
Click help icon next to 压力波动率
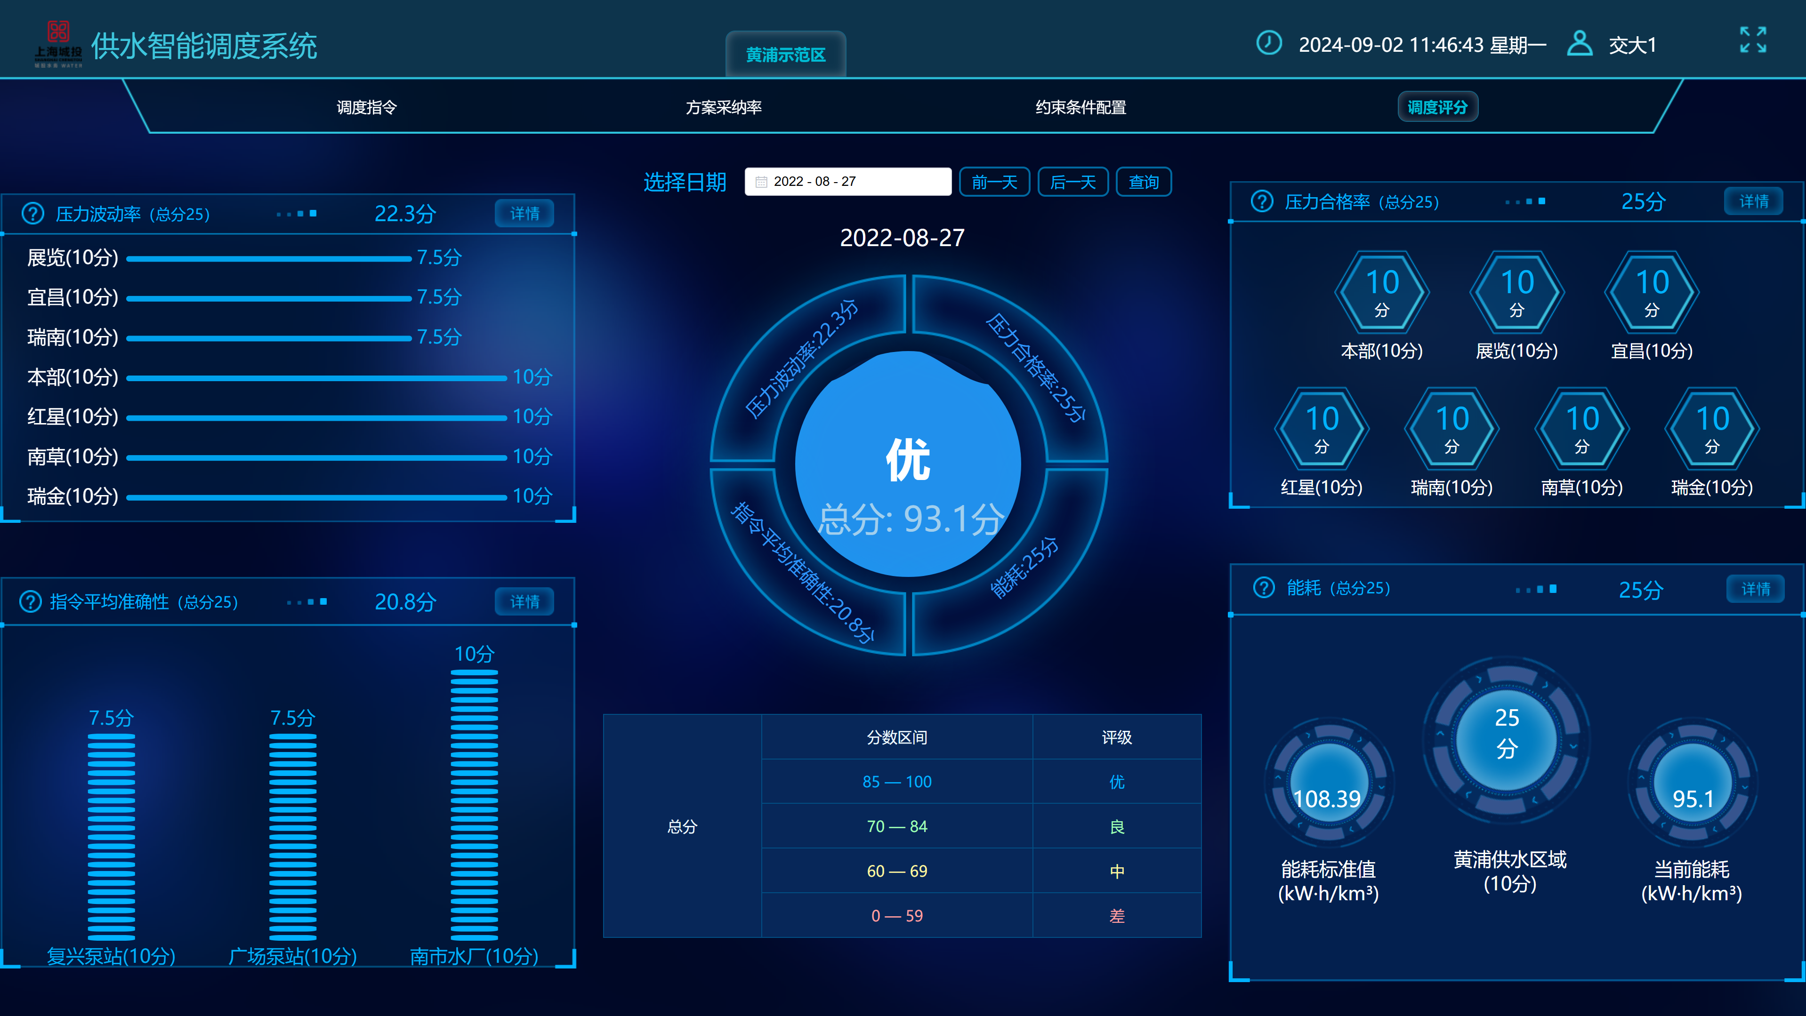(33, 214)
